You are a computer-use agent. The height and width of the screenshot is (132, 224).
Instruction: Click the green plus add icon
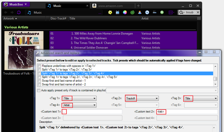point(162,13)
